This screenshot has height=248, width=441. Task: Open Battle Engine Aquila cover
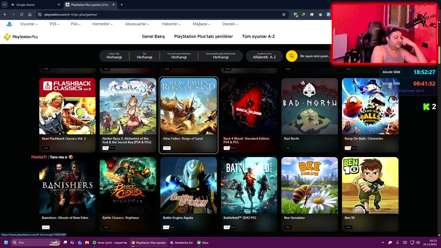point(188,185)
